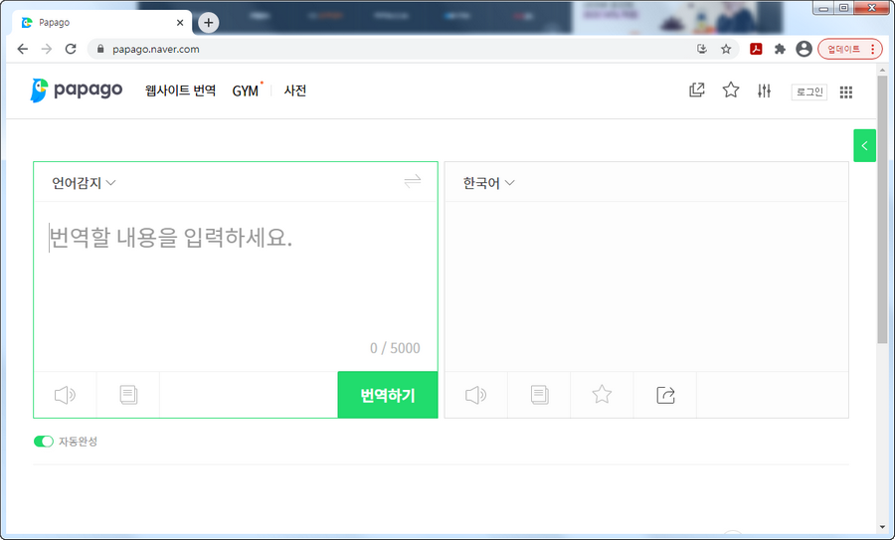Expand the 한국어 target language dropdown
895x540 pixels.
tap(488, 183)
